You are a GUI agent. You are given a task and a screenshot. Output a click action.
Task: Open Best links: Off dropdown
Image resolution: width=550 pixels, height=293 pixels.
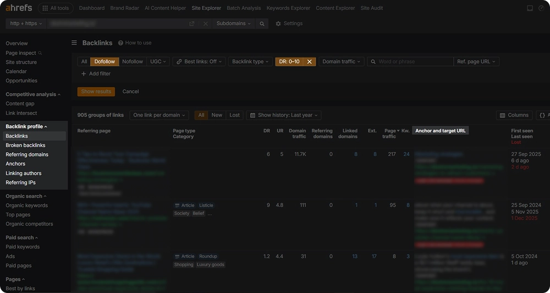click(199, 62)
